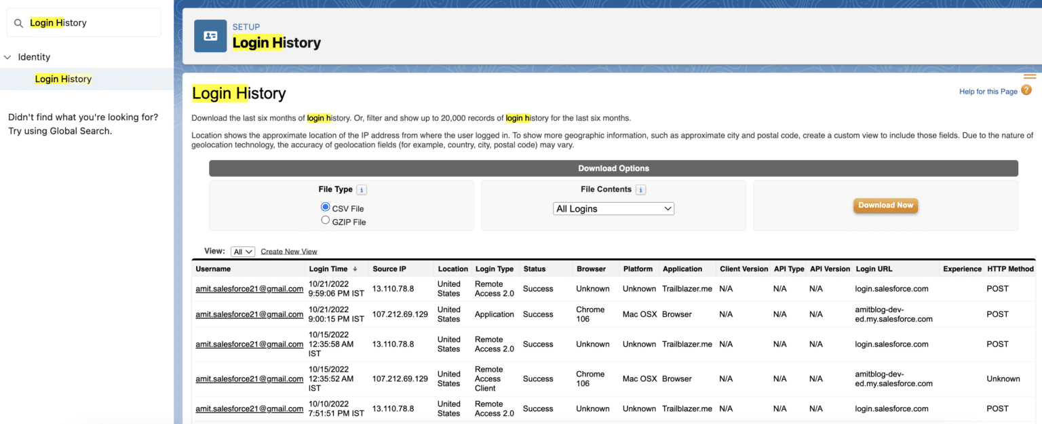
Task: Click the search magnifier icon in Quick Find
Action: [x=18, y=23]
